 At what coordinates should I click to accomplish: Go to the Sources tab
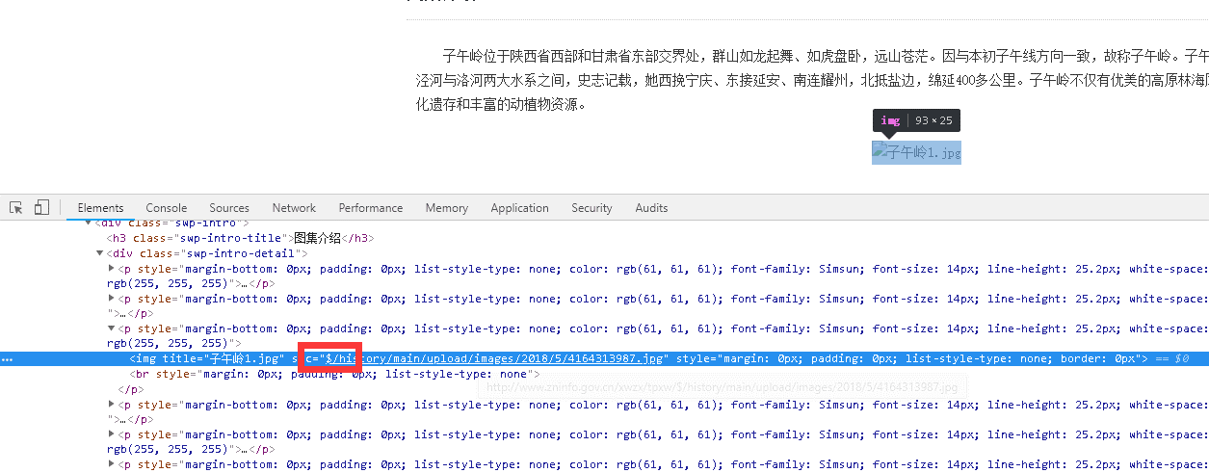pyautogui.click(x=229, y=208)
